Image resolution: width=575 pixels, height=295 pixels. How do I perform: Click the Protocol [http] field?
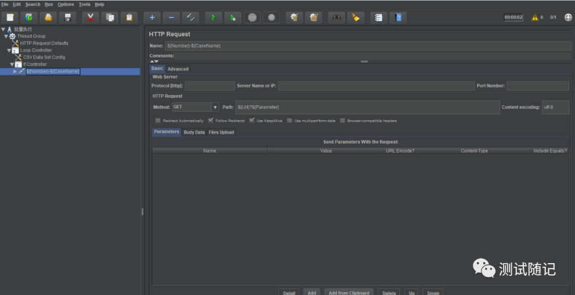tap(210, 86)
